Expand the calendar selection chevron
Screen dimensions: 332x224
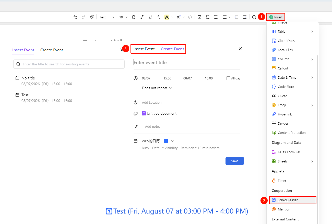pyautogui.click(x=172, y=141)
